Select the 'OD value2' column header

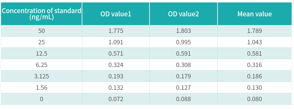point(183,14)
